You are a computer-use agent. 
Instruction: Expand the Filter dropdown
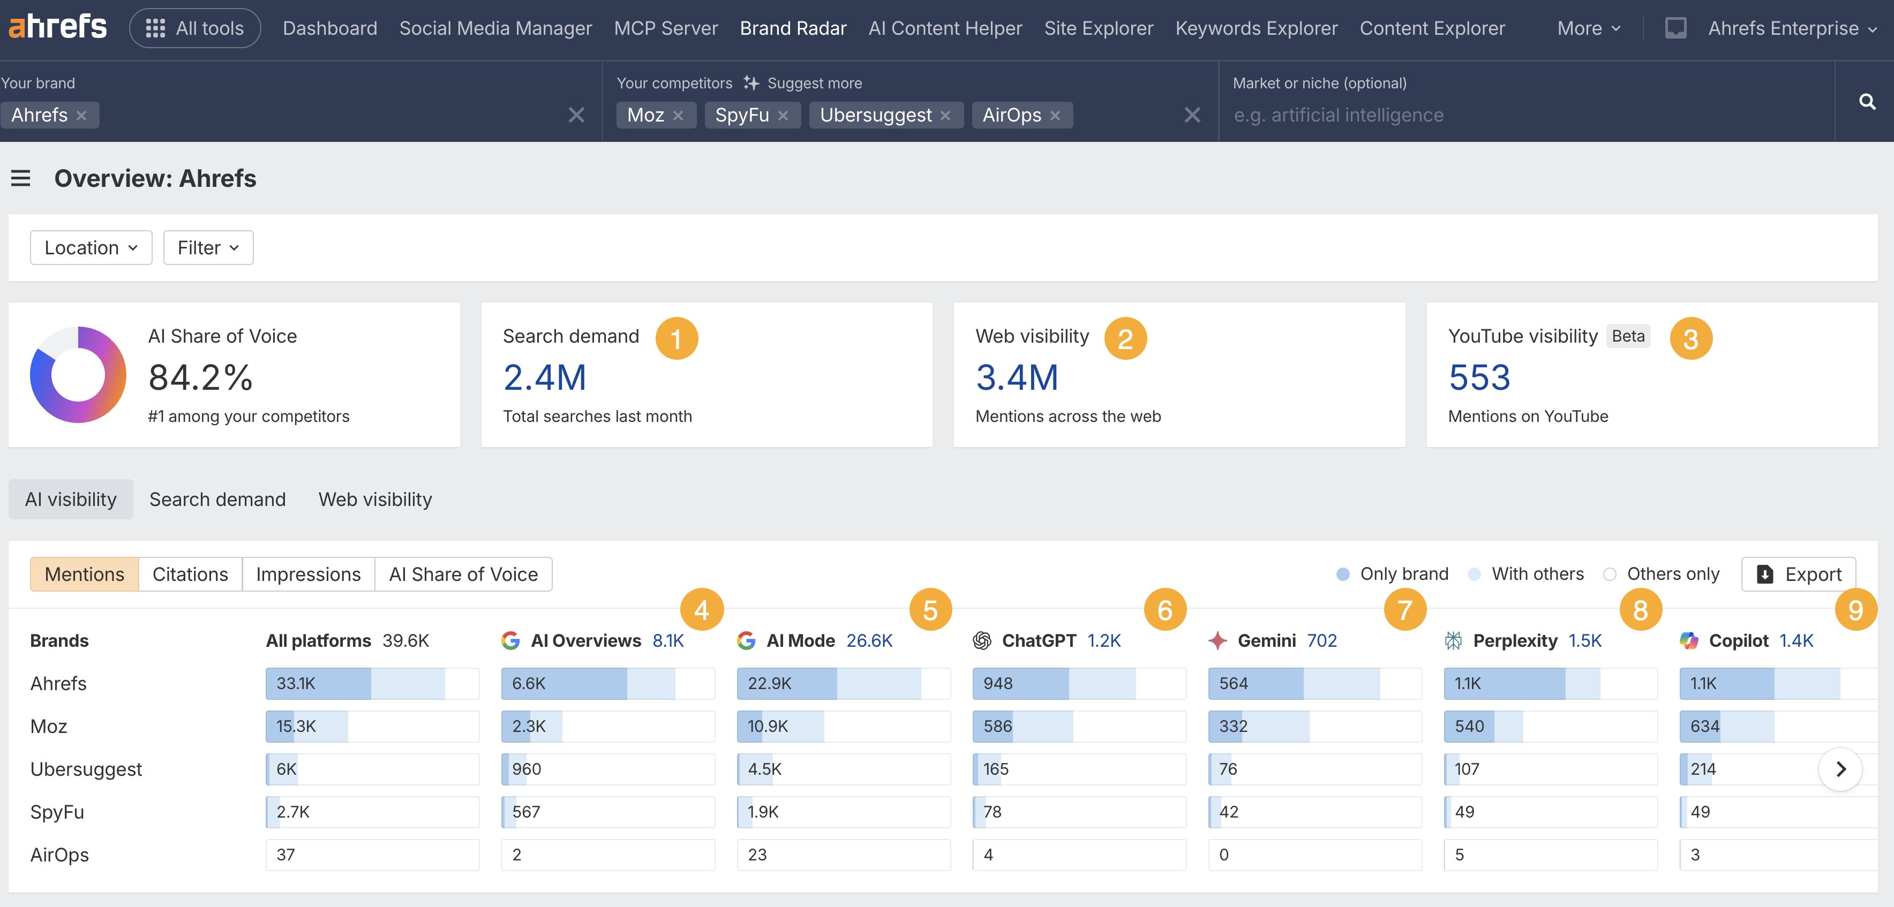click(208, 248)
